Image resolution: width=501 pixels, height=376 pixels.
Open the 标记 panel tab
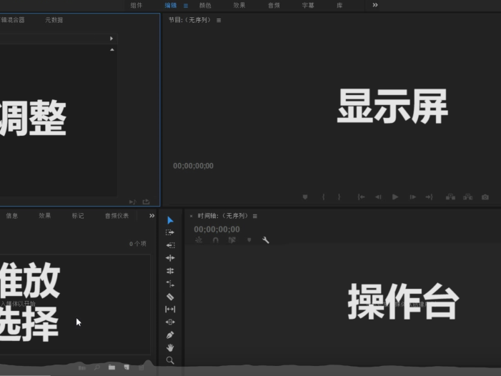(78, 216)
